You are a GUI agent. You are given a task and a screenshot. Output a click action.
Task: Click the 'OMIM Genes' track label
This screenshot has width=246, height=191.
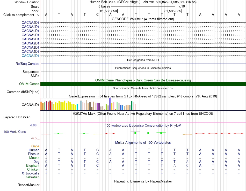pos(29,84)
